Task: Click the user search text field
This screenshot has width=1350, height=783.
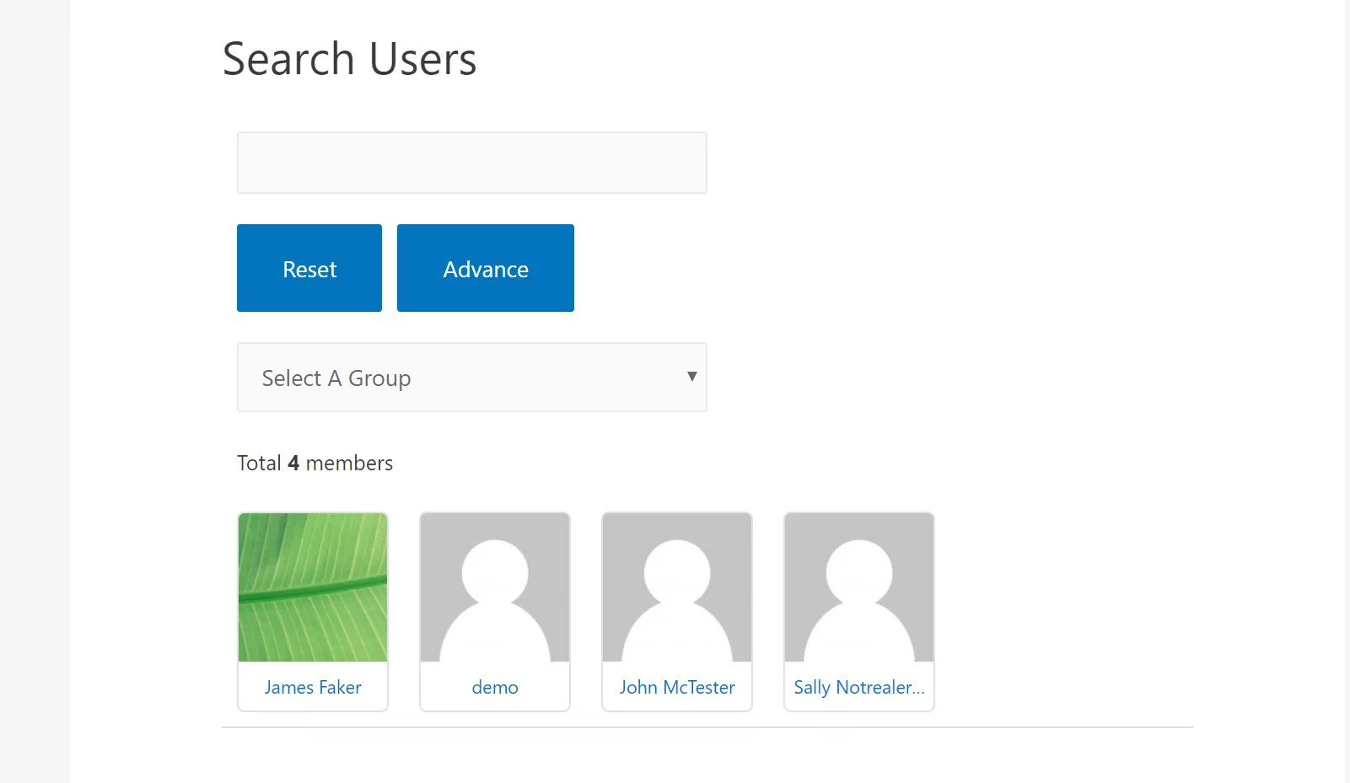Action: [471, 163]
